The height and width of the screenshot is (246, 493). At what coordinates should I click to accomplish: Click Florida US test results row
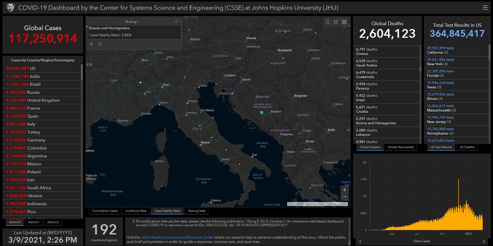click(457, 73)
